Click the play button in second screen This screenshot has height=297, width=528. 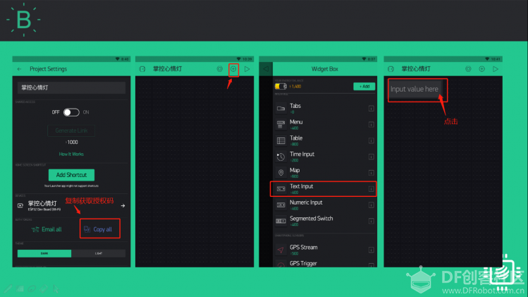click(247, 69)
